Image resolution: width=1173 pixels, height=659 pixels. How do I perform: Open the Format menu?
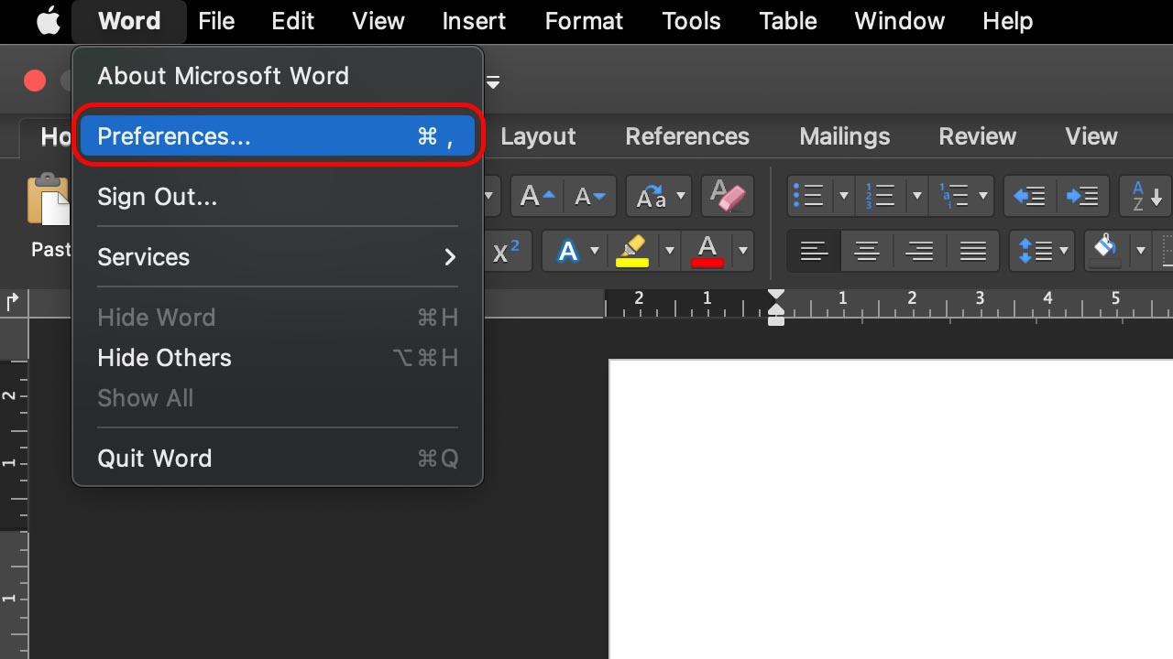(584, 21)
